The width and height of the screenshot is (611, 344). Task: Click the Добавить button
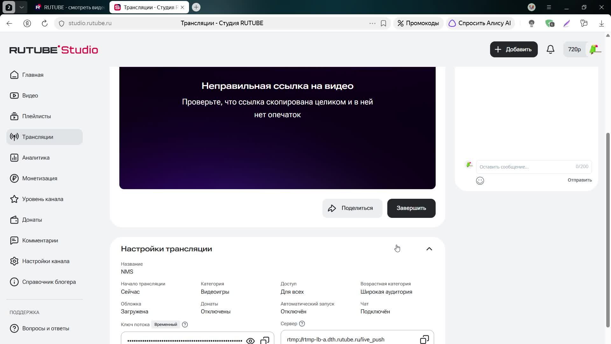(514, 49)
